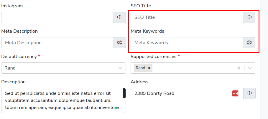Remove the Rand tag from Supported currencies

pos(149,68)
